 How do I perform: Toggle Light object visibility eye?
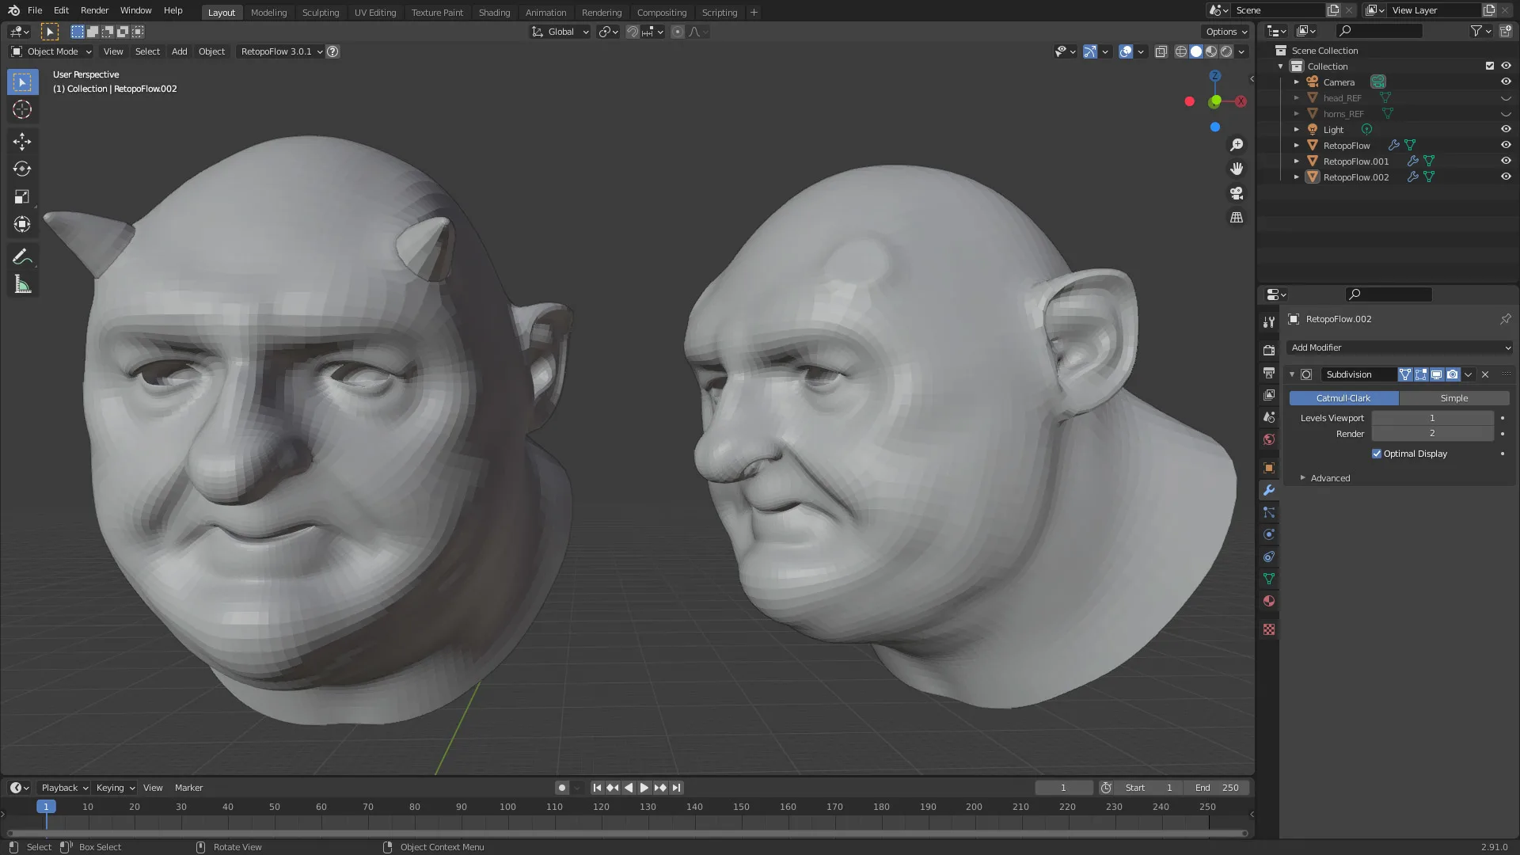tap(1506, 130)
